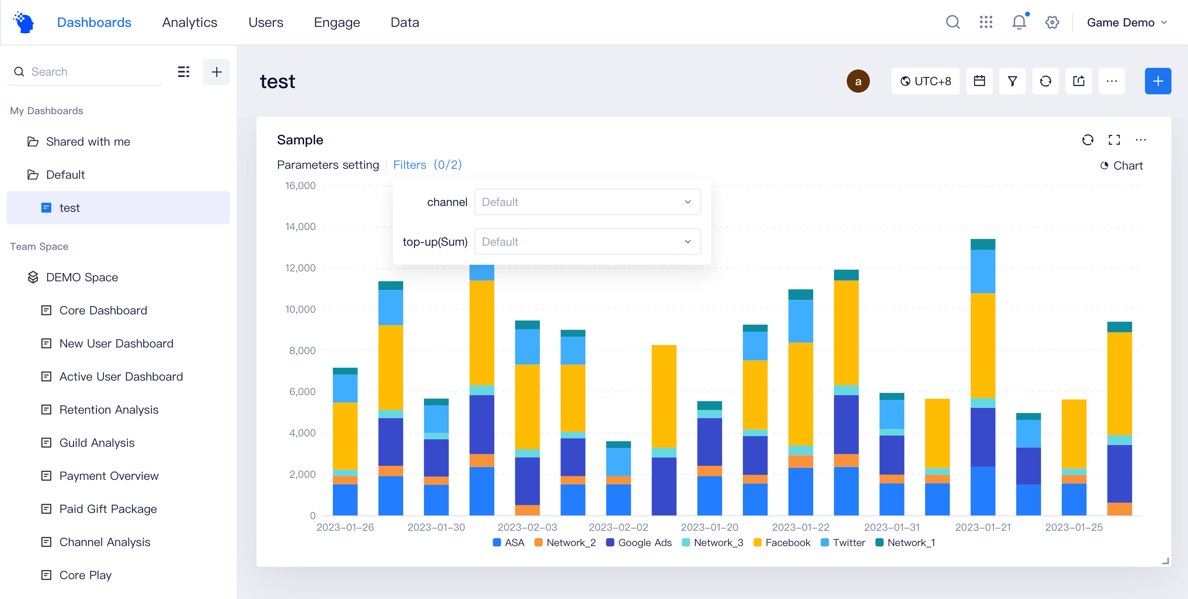
Task: Refresh the whole test dashboard
Action: pyautogui.click(x=1045, y=81)
